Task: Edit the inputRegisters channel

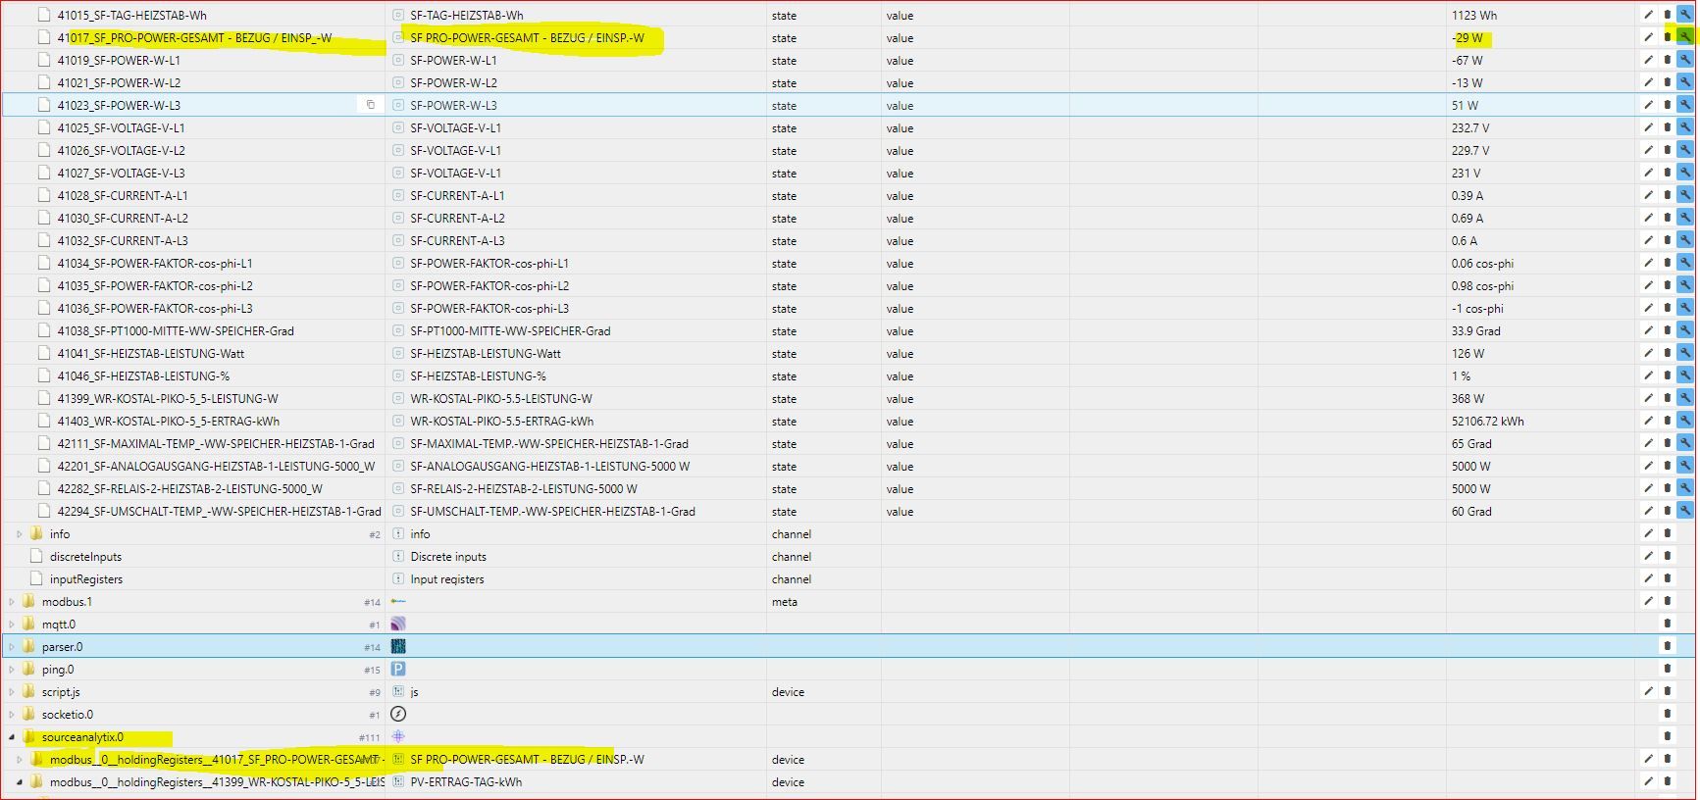Action: tap(1648, 578)
